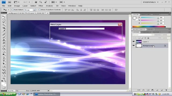Select the Path Selection tool
Viewport: 172px width, 96px height.
pos(4,63)
